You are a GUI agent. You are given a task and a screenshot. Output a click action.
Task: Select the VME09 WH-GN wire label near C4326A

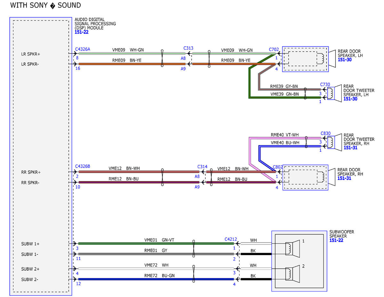[x=128, y=50]
